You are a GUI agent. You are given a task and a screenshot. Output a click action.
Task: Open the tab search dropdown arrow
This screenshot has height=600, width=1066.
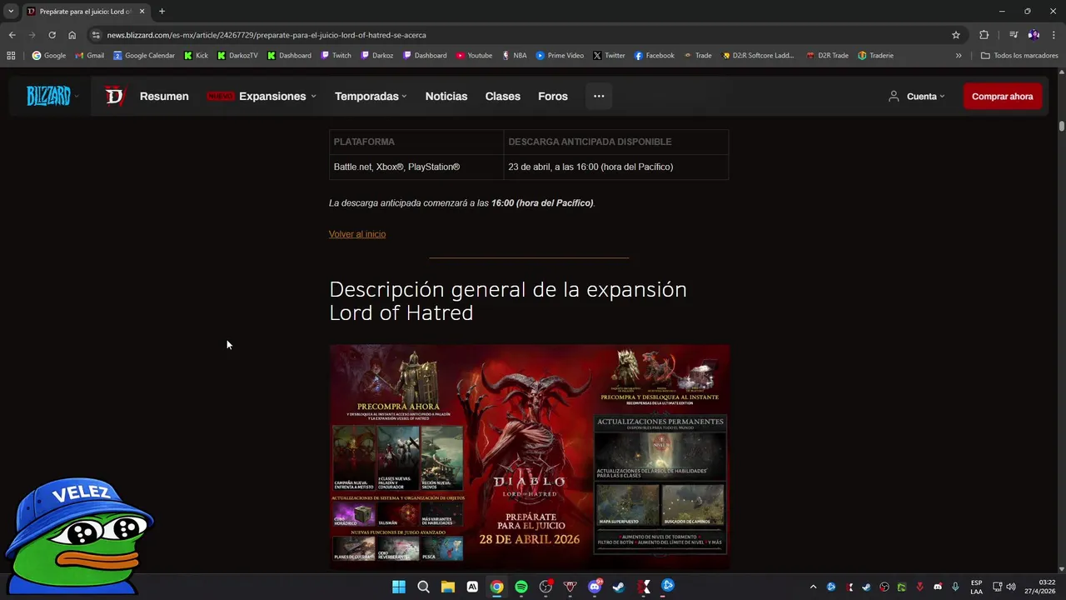[x=11, y=11]
